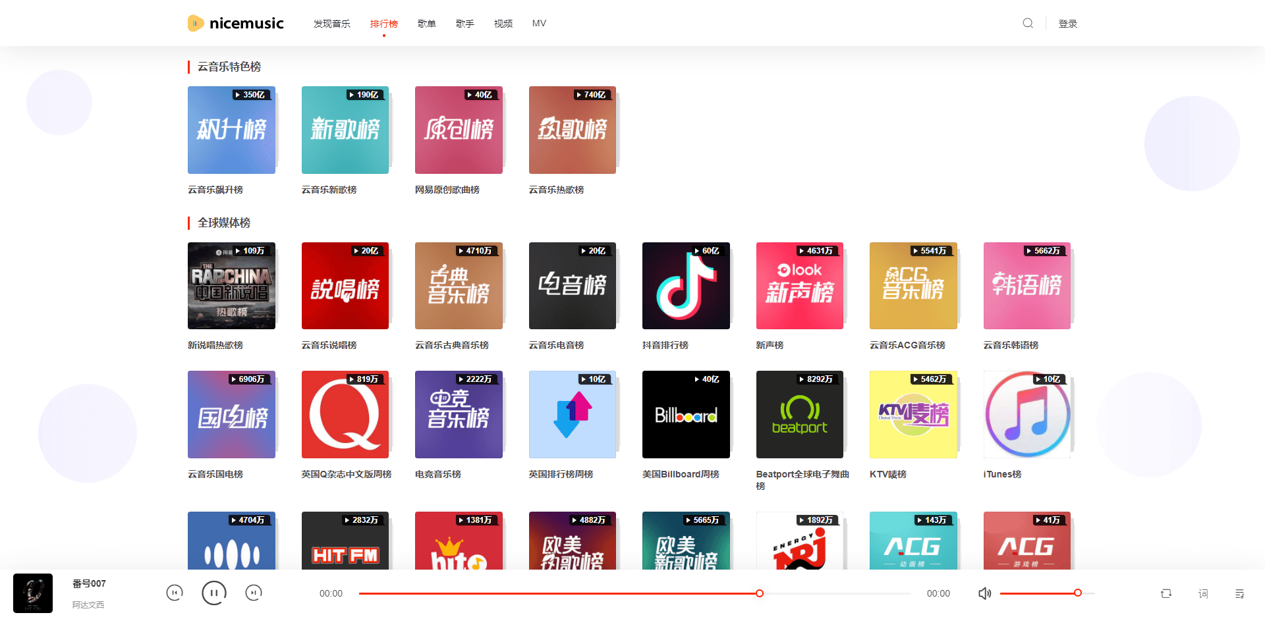Click the magnifying glass search icon
This screenshot has width=1265, height=617.
[1027, 22]
